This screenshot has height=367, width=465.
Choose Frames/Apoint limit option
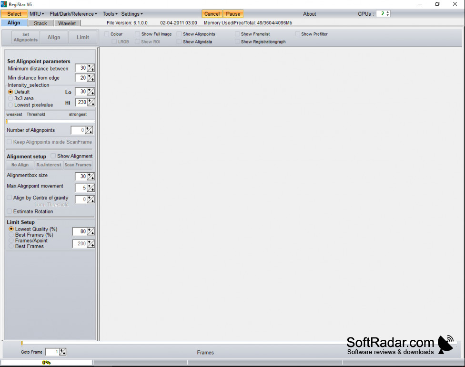11,241
